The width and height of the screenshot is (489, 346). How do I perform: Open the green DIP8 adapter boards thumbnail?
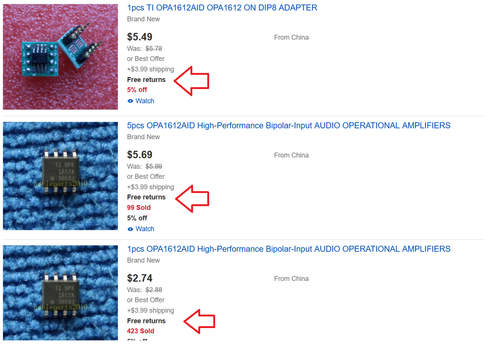pyautogui.click(x=60, y=57)
